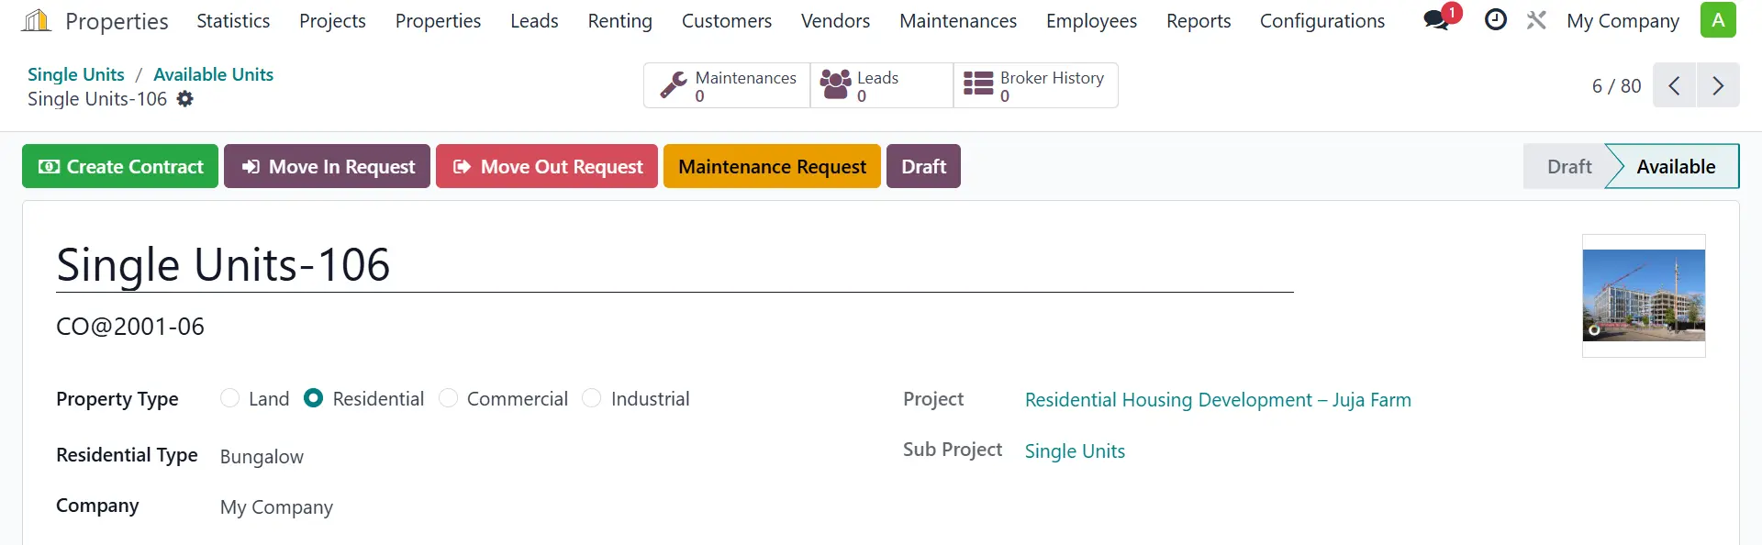Open the clock activities icon

coord(1495,20)
